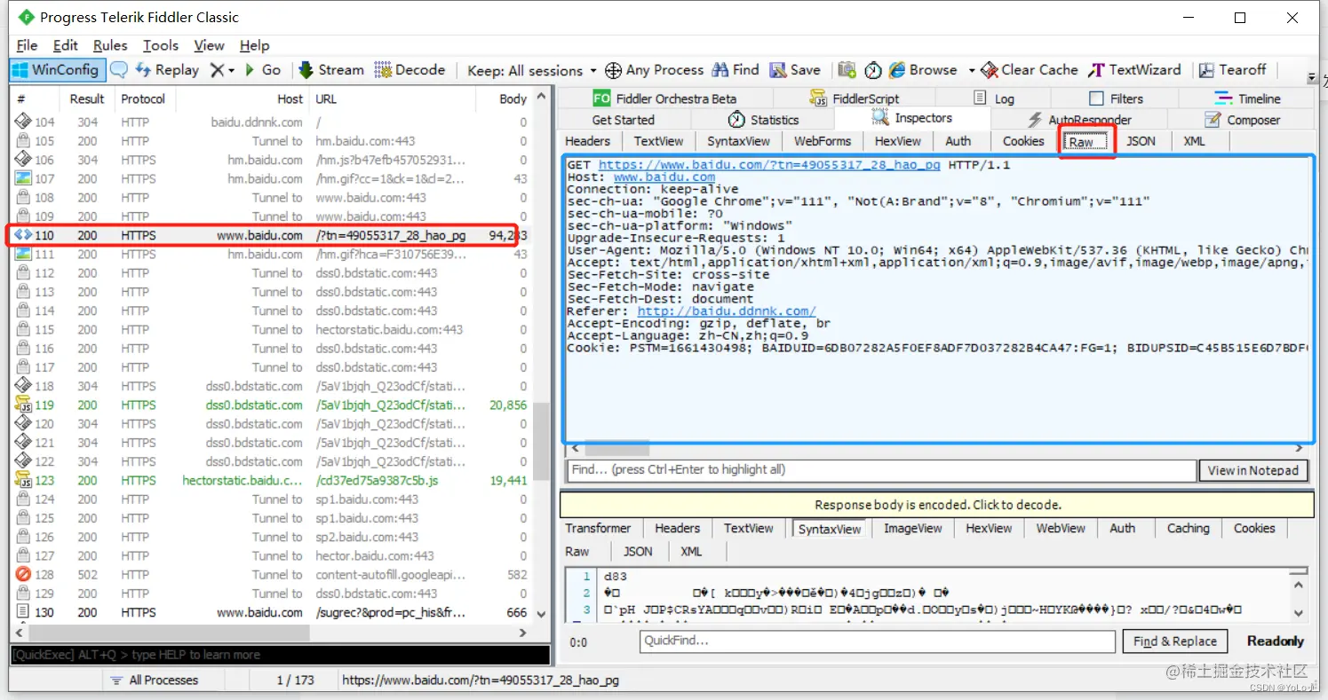The height and width of the screenshot is (700, 1328).
Task: Select session 123 hectorstatic.baidu.c... row
Action: 271,480
